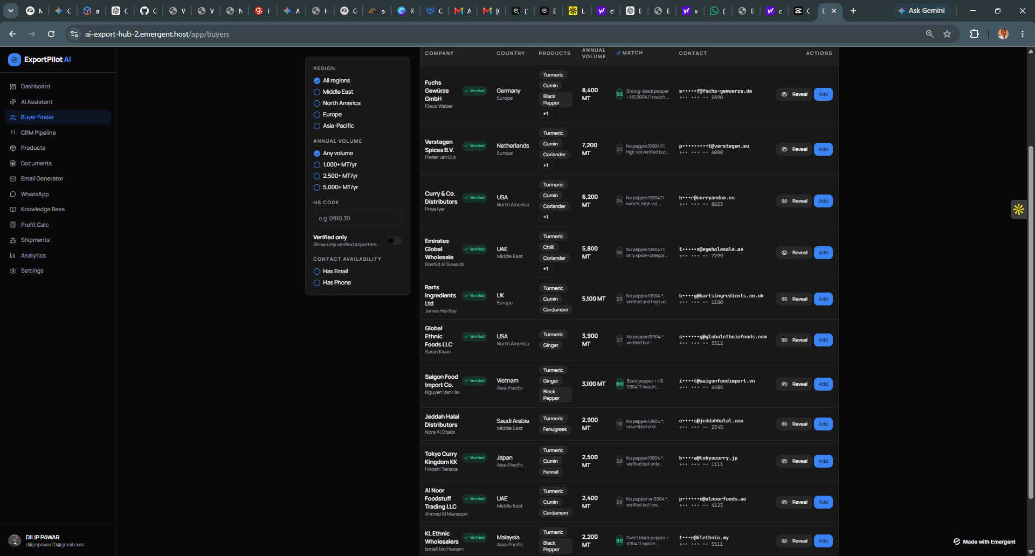Open Chrome three-dot menu

(x=1023, y=34)
